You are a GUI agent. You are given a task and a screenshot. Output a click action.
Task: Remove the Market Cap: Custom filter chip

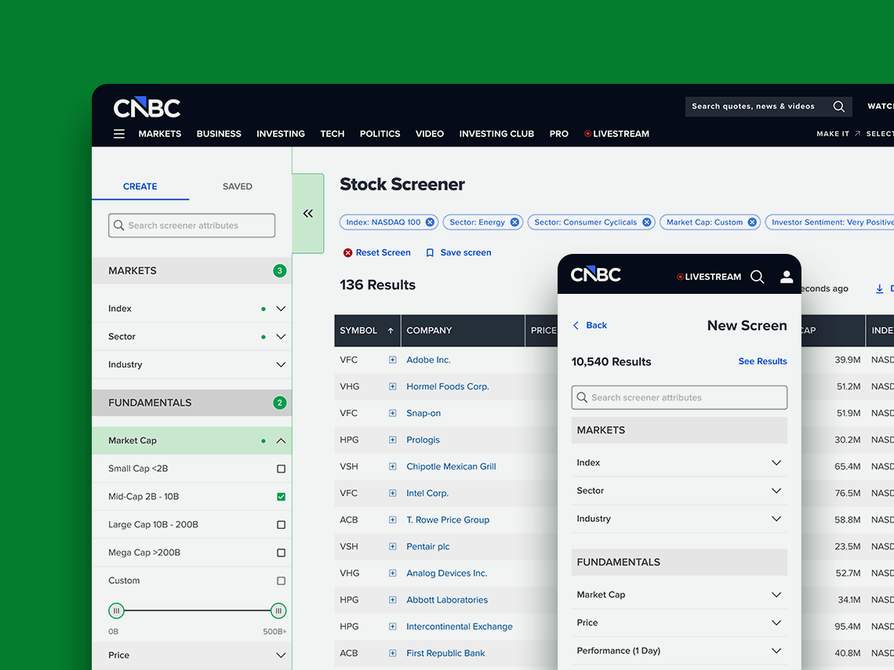click(752, 223)
